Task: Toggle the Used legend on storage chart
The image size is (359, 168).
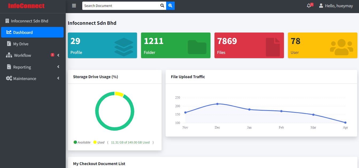Action: pos(99,142)
